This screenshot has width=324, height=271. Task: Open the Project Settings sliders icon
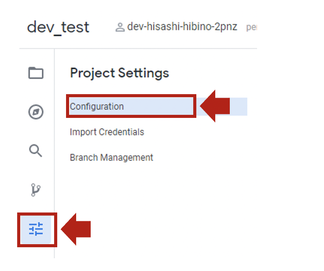coord(36,229)
